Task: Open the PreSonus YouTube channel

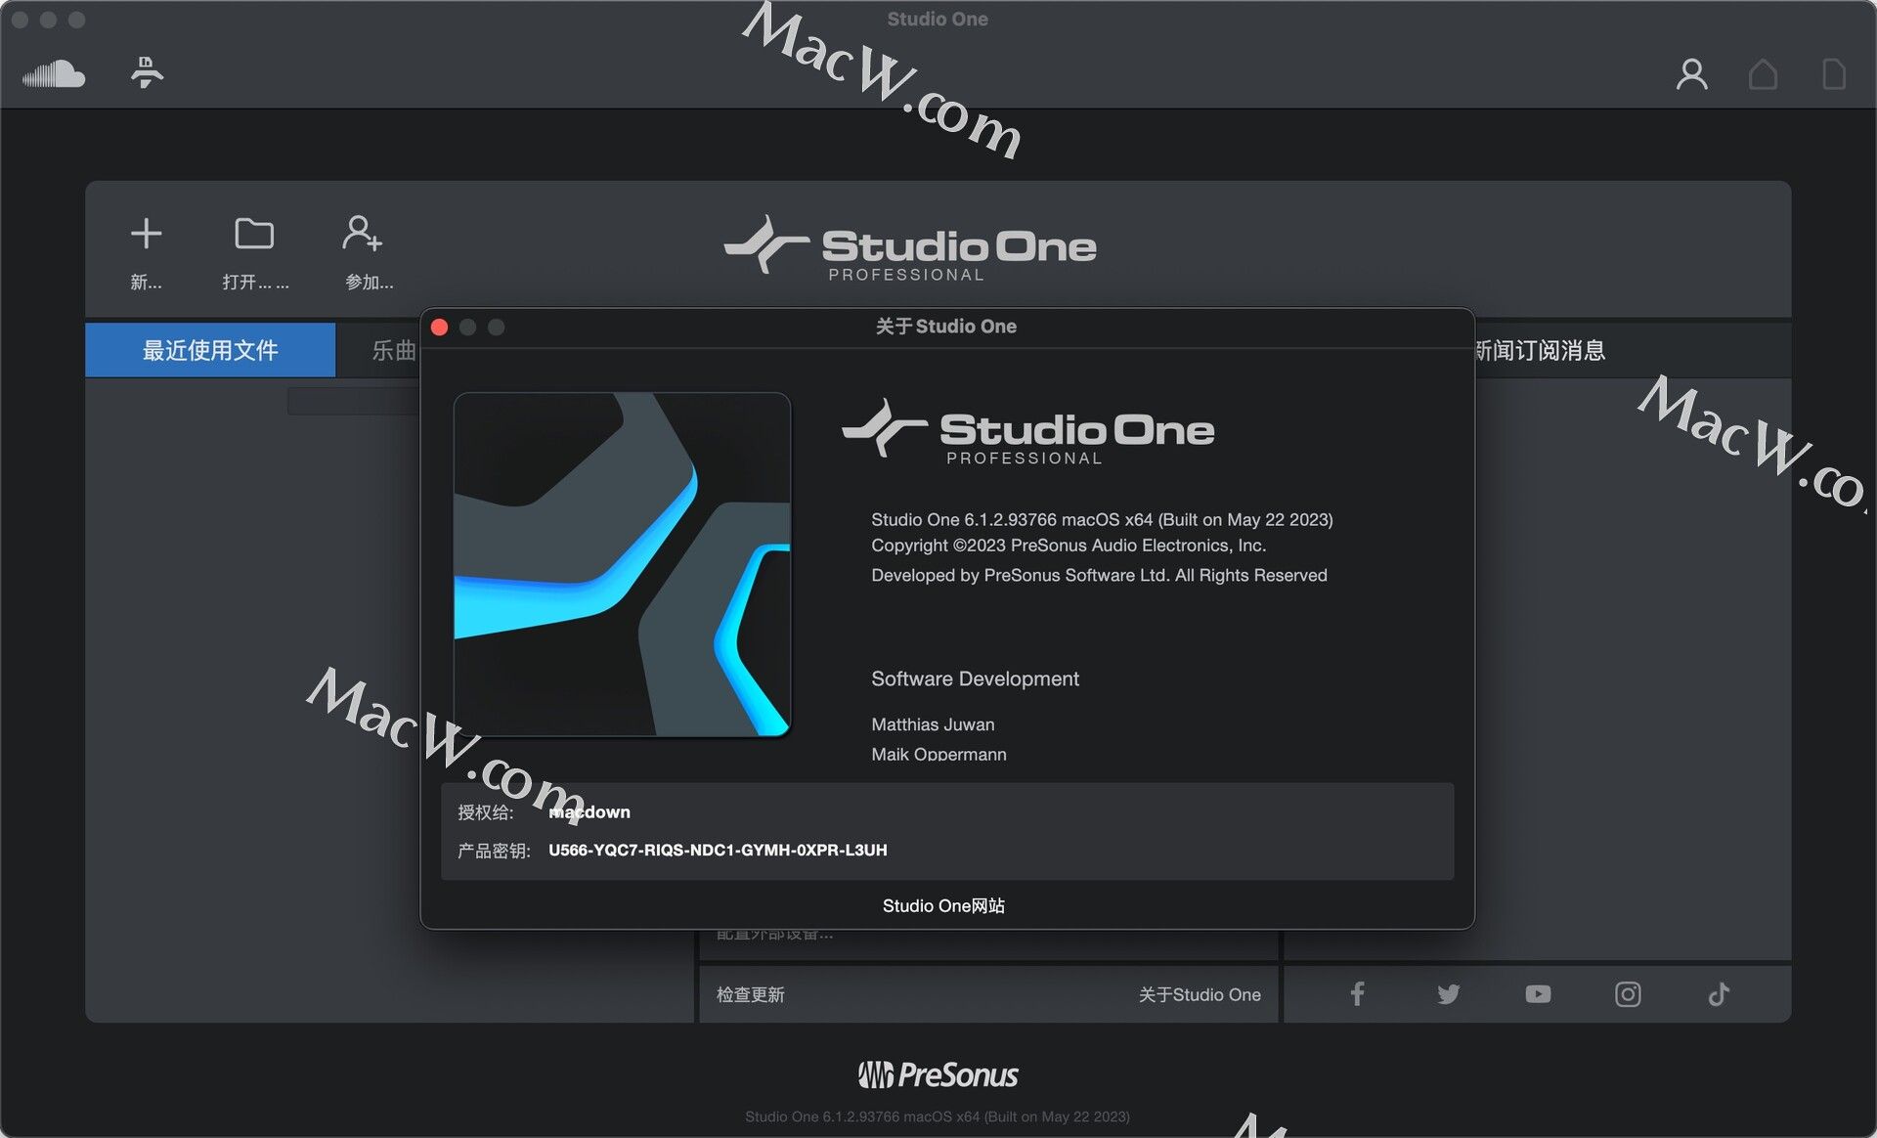Action: (x=1538, y=994)
